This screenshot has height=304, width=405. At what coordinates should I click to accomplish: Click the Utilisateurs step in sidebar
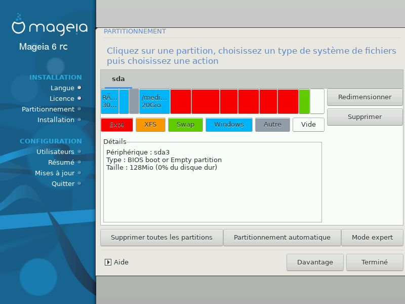(55, 151)
